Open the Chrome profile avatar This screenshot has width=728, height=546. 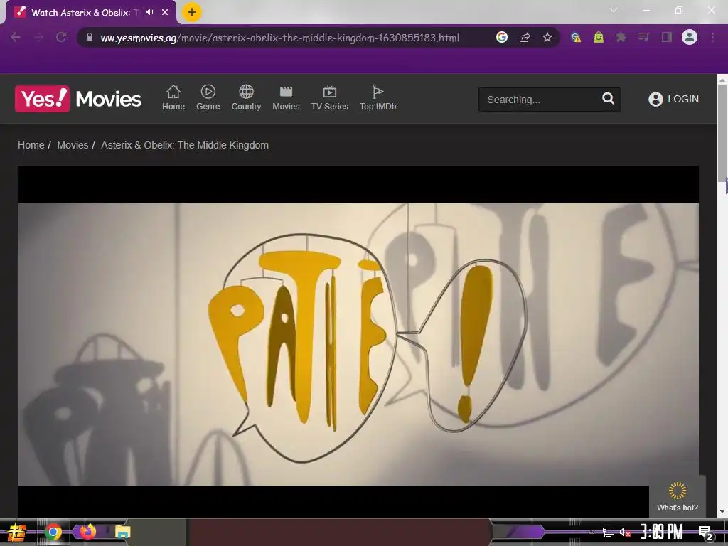690,37
